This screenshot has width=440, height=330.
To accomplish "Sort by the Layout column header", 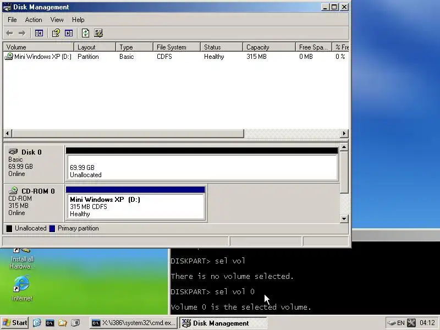I will (95, 47).
